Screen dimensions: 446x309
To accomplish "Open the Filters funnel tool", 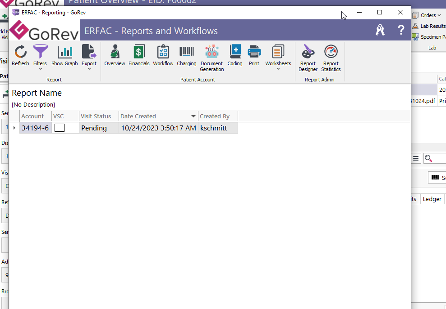I will (x=40, y=52).
